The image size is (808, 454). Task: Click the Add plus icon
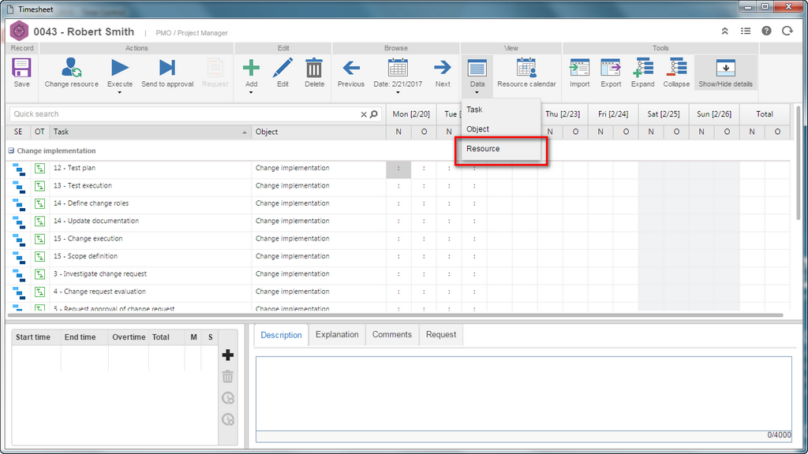click(251, 68)
